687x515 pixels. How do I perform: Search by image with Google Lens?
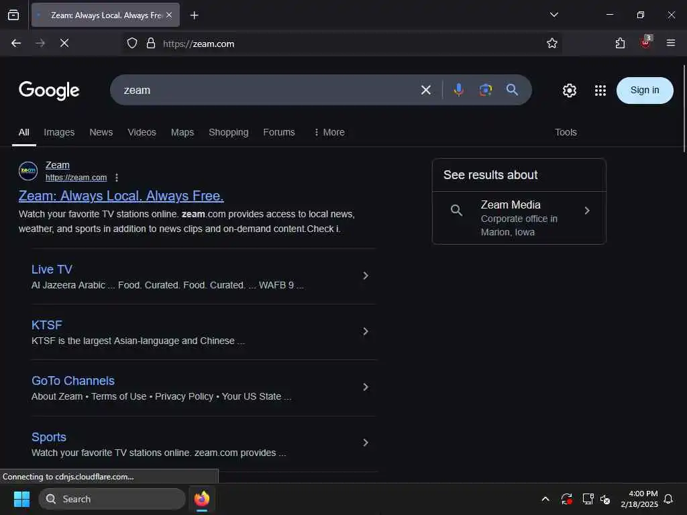point(486,91)
